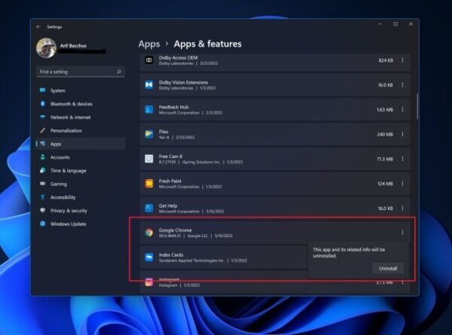This screenshot has width=452, height=335.
Task: Open options menu for Get Help
Action: [x=402, y=208]
